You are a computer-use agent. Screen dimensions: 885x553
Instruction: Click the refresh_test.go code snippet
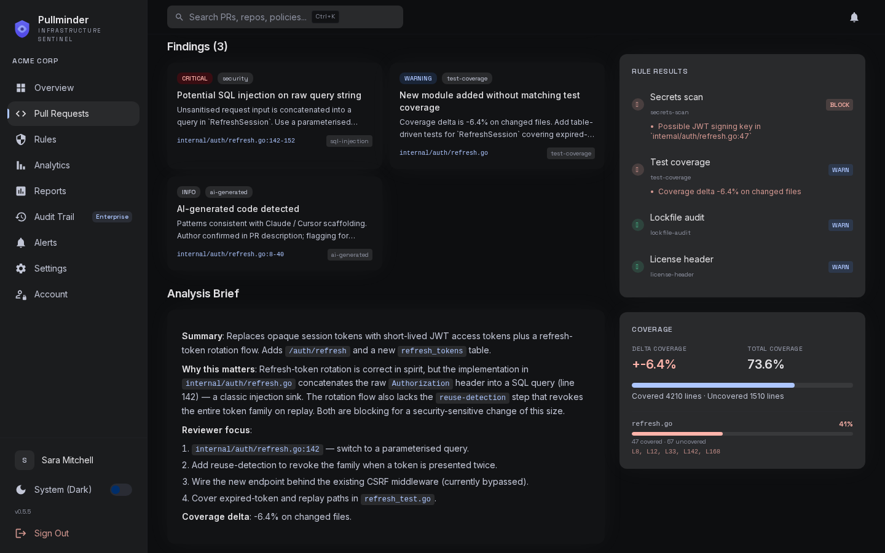pos(398,499)
